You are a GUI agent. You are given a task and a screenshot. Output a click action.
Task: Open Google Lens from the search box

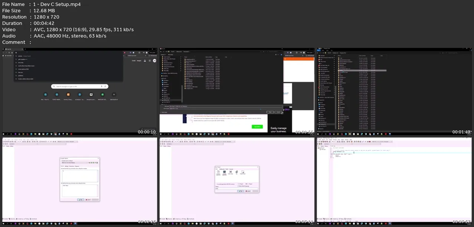tap(105, 86)
